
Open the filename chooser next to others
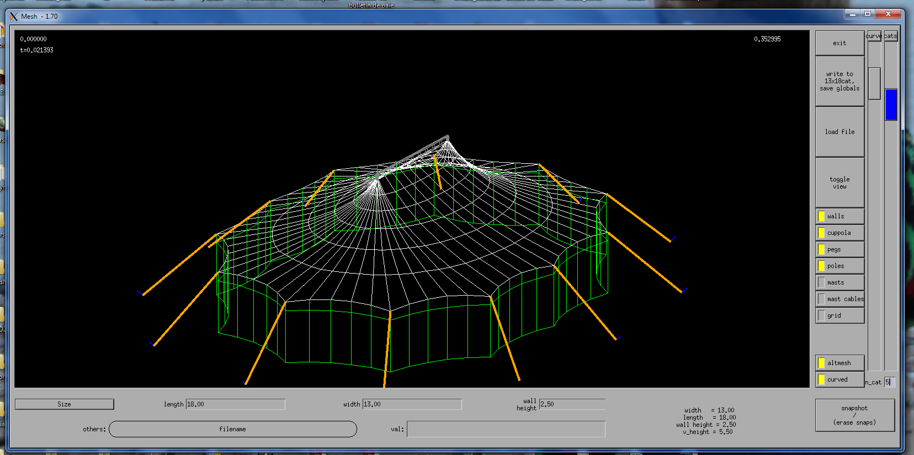(x=232, y=429)
